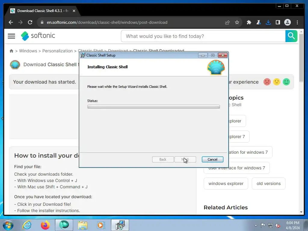This screenshot has width=308, height=231.
Task: Launch Firefox from the taskbar
Action: [x=45, y=225]
